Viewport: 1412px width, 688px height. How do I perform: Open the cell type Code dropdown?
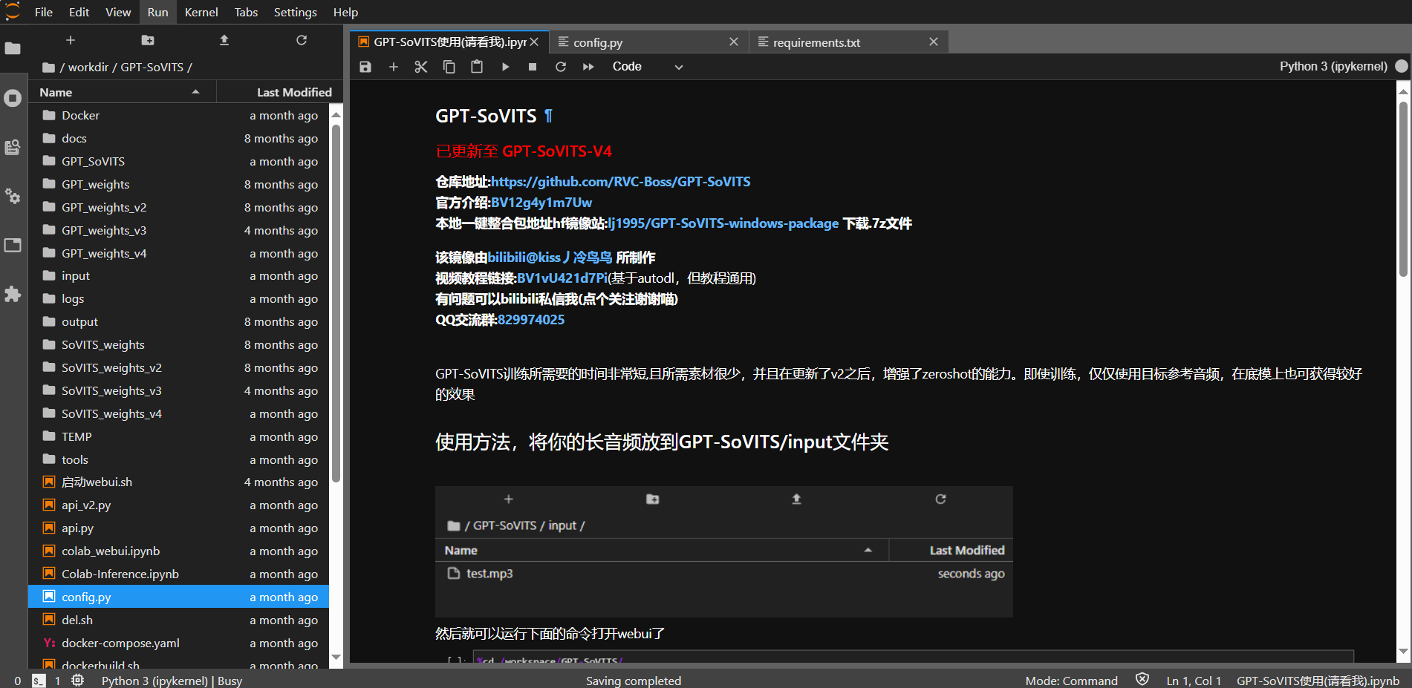coord(647,67)
